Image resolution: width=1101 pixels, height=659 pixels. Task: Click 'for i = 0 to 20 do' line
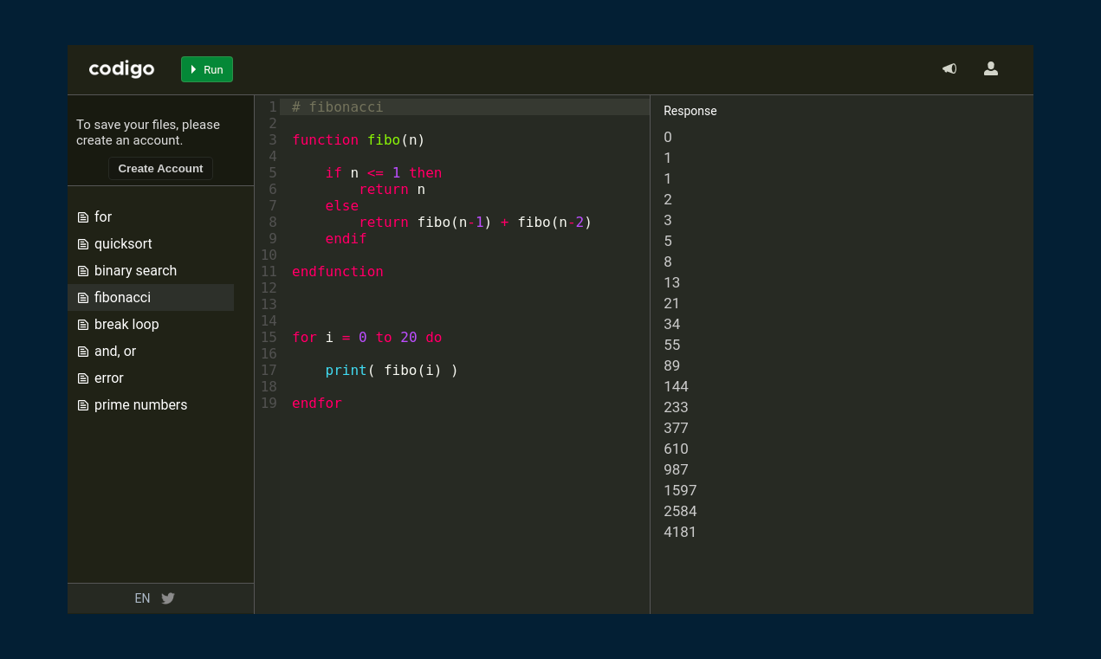367,338
